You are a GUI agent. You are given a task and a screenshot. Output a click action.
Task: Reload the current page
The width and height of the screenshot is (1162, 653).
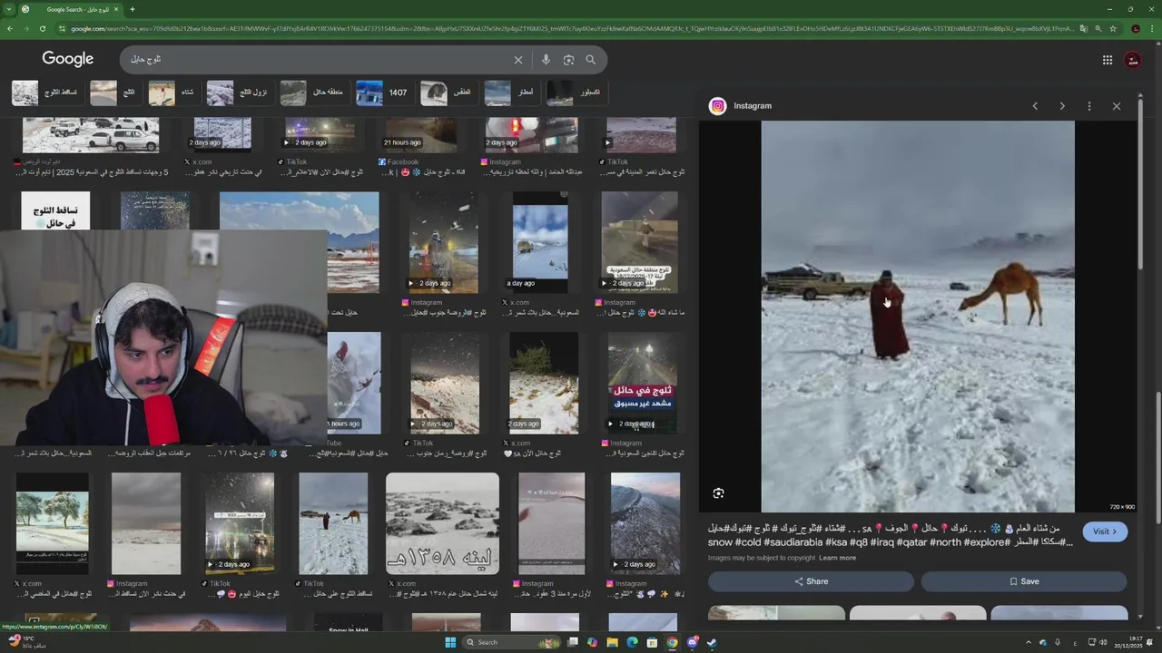point(43,29)
